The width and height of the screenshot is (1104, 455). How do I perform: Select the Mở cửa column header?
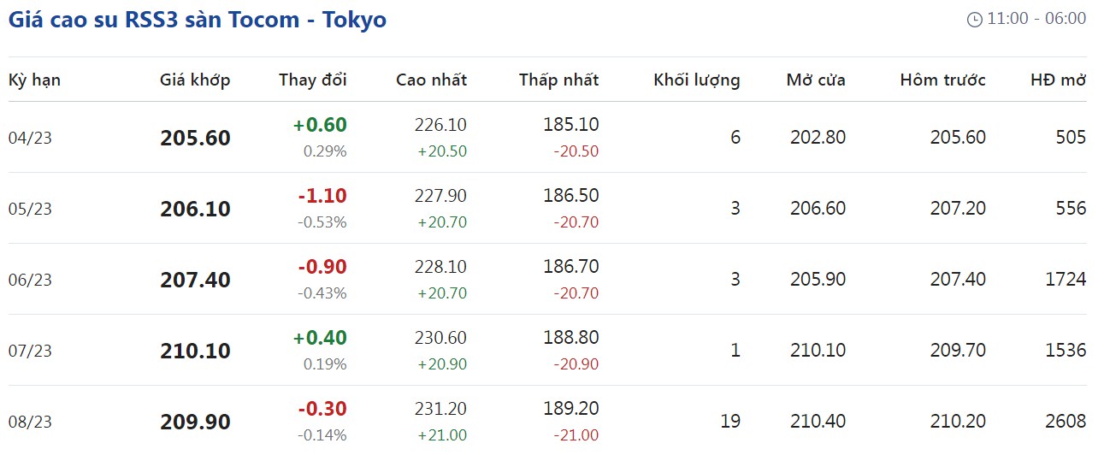(x=816, y=80)
